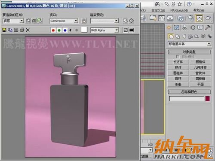215x161 pixels.
Task: Open the 标准基本体 primitives dropdown
Action: point(190,44)
